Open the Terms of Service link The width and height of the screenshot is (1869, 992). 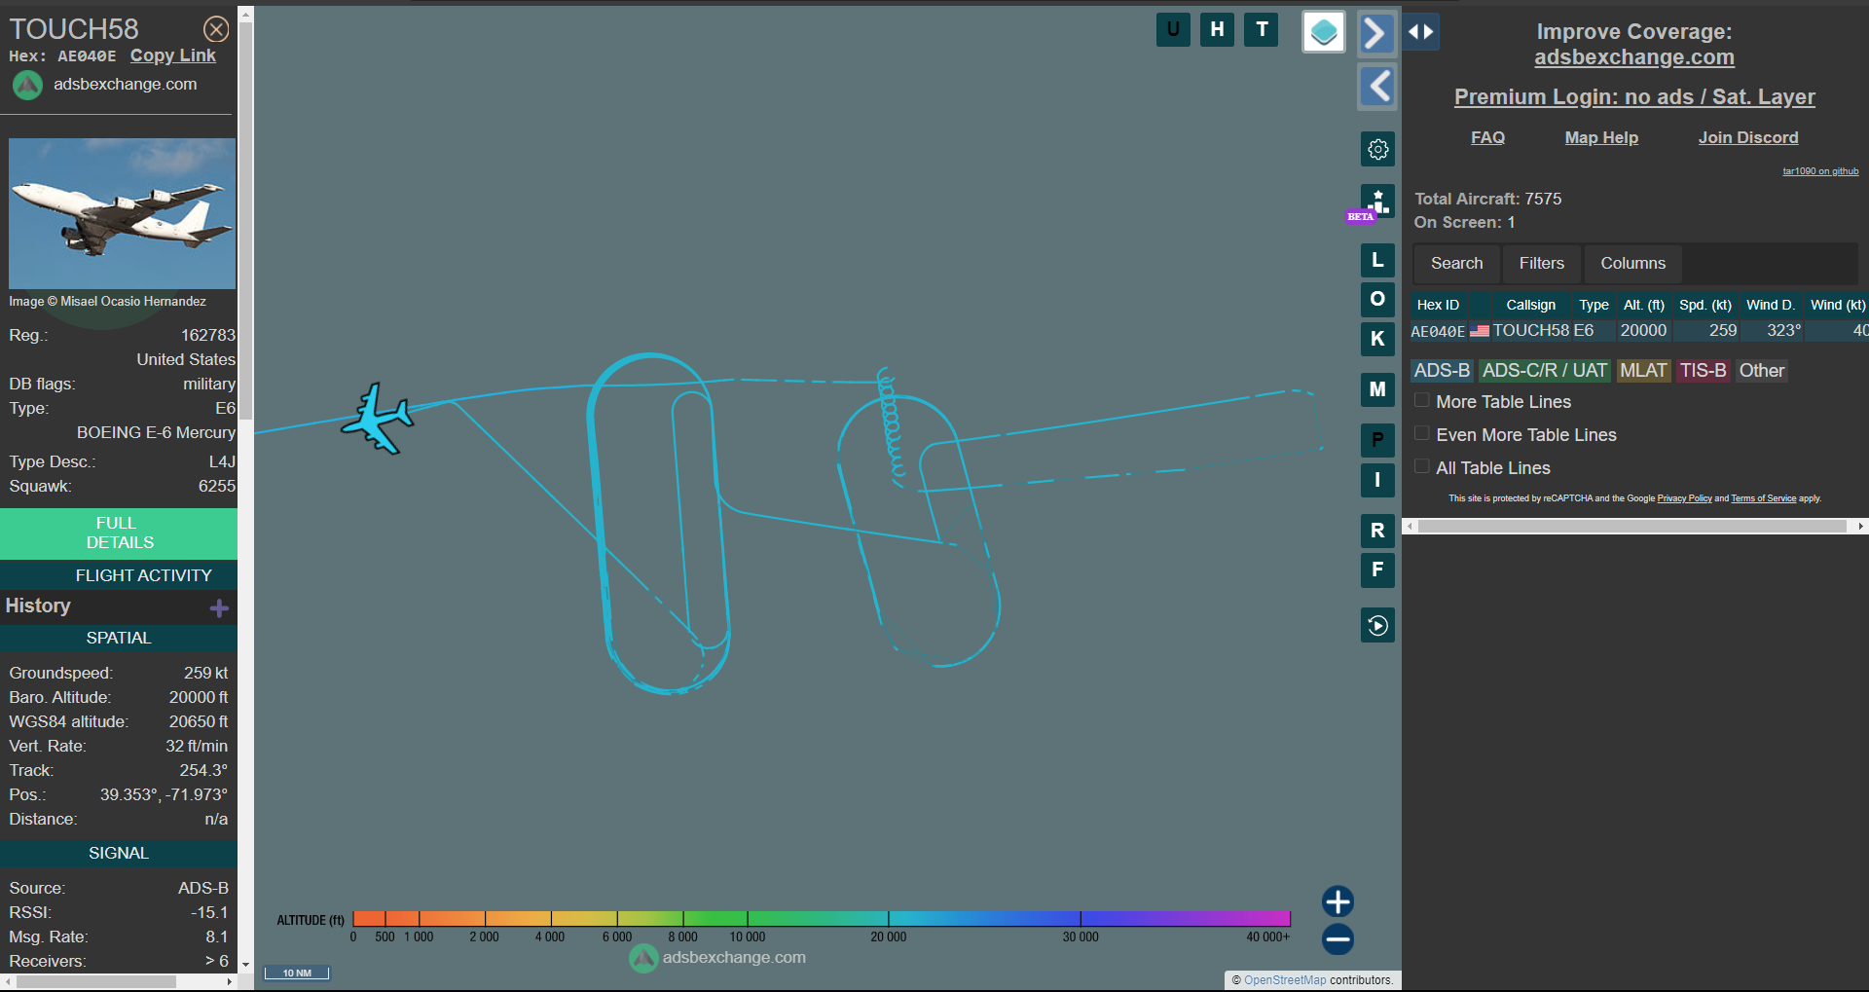pyautogui.click(x=1763, y=498)
